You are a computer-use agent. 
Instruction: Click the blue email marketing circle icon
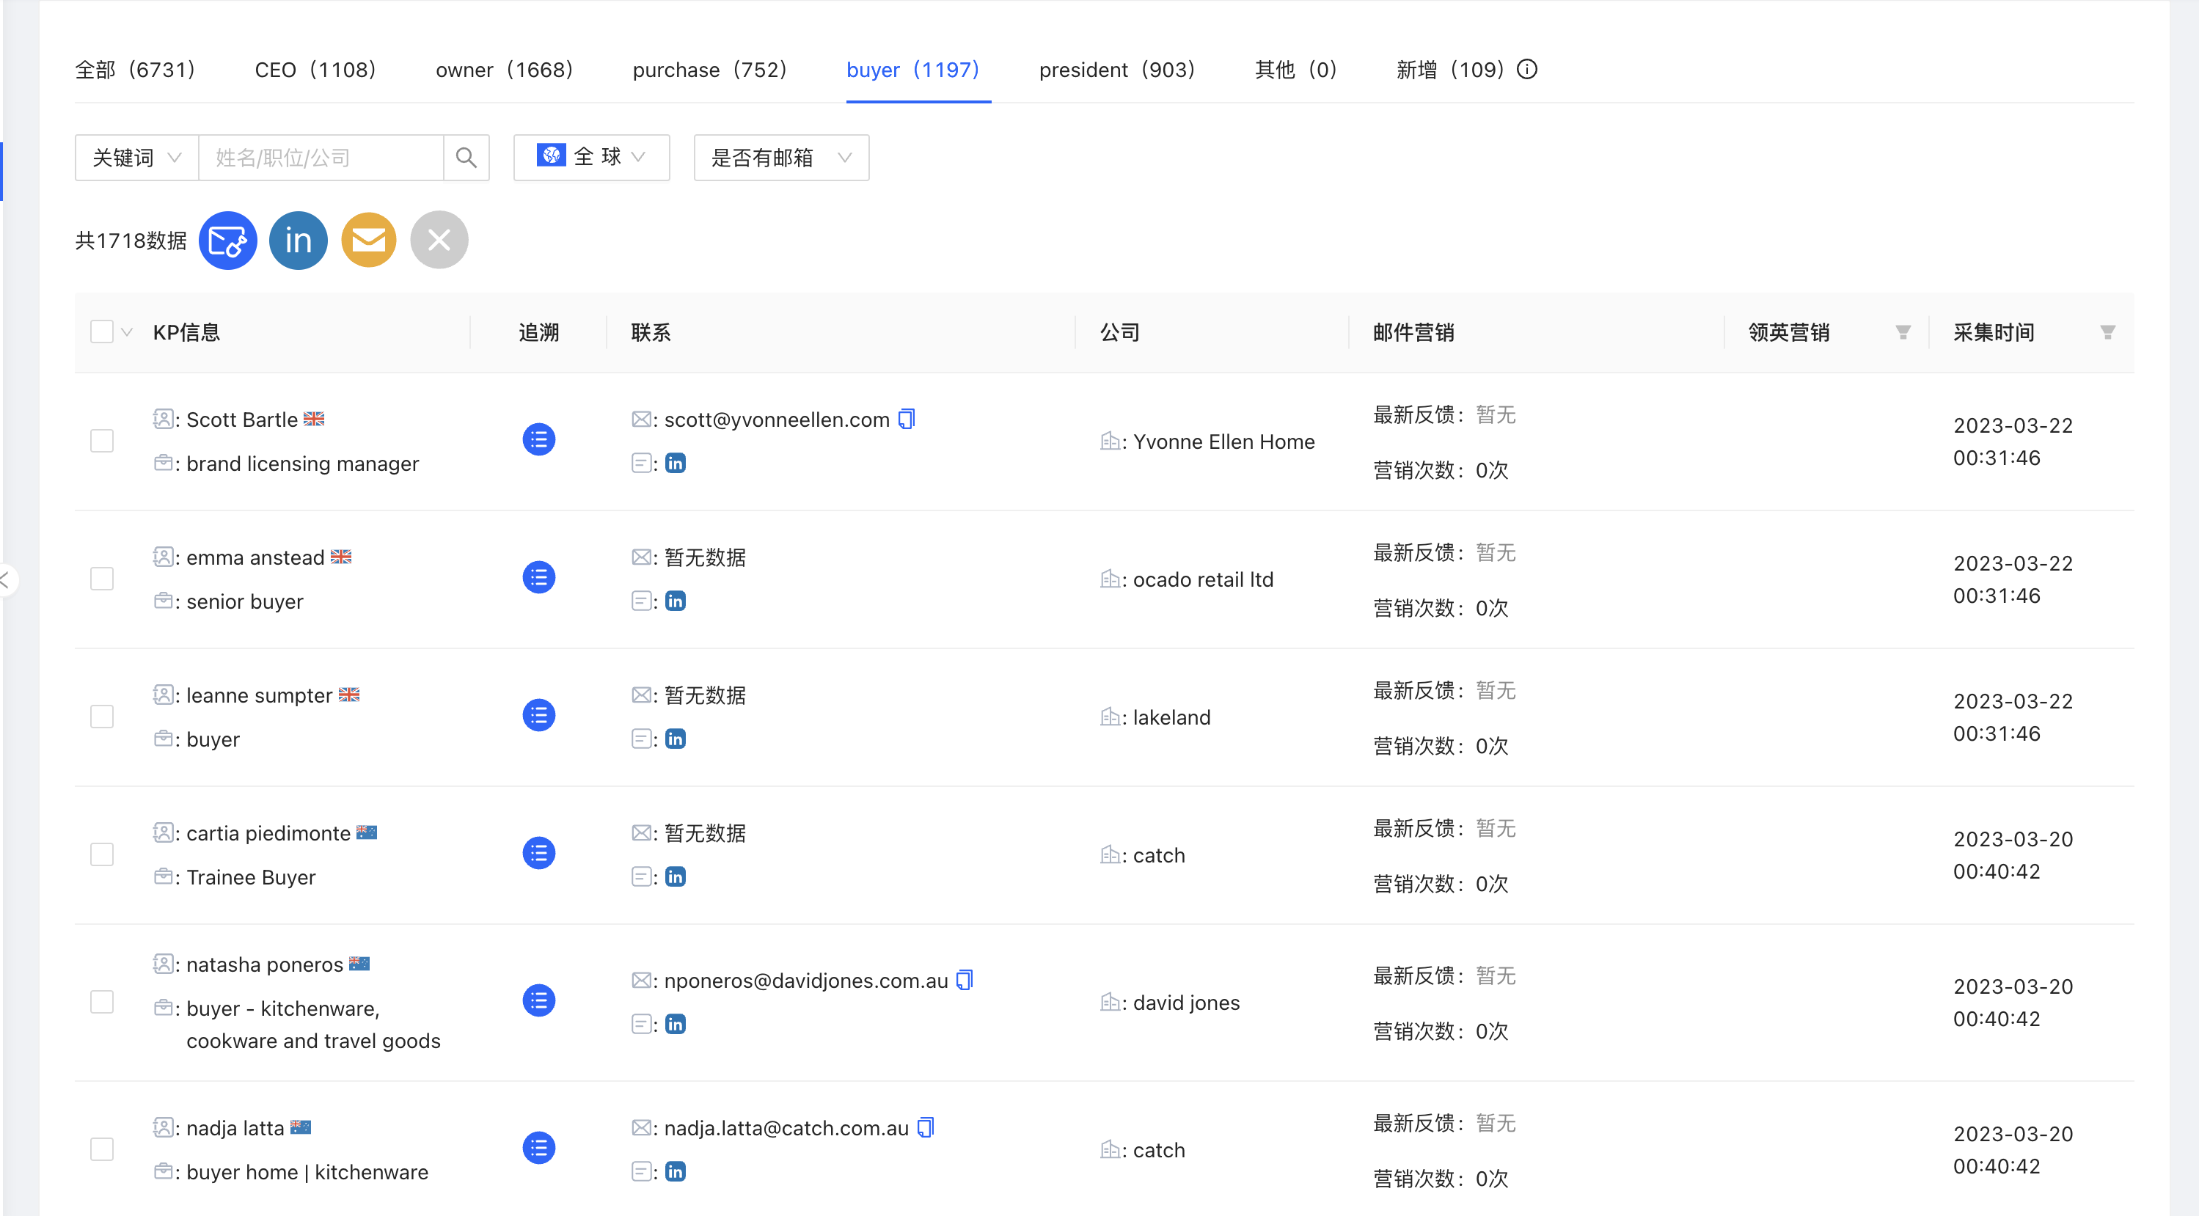pos(227,241)
